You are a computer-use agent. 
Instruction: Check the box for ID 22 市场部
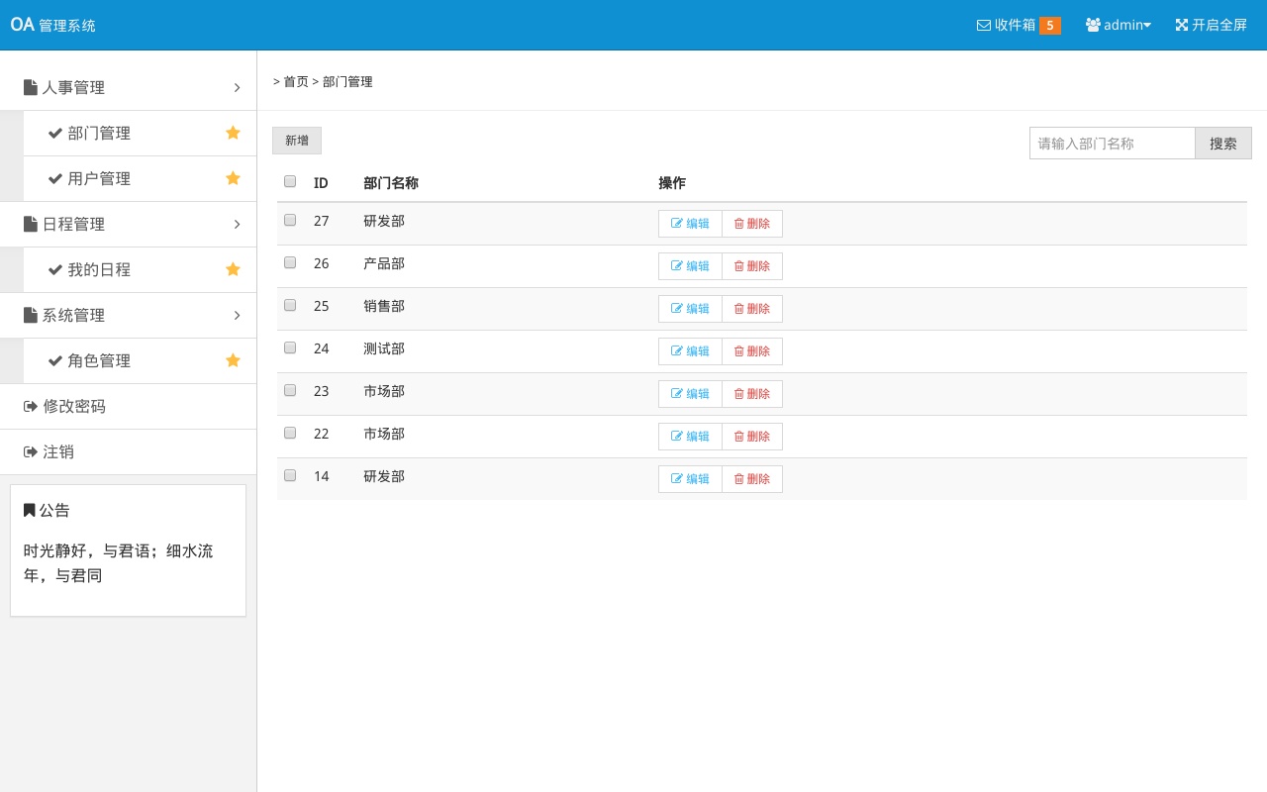click(290, 433)
